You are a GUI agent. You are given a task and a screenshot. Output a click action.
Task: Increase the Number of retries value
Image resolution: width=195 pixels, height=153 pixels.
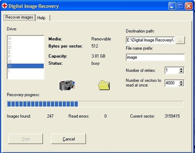tap(181, 69)
